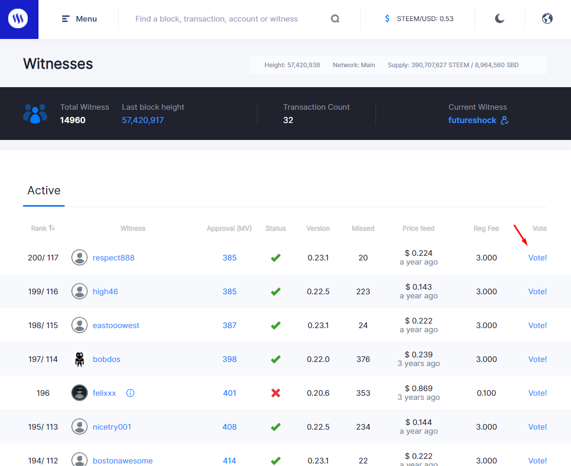This screenshot has height=466, width=571.
Task: Click the Missed column header
Action: (x=363, y=229)
